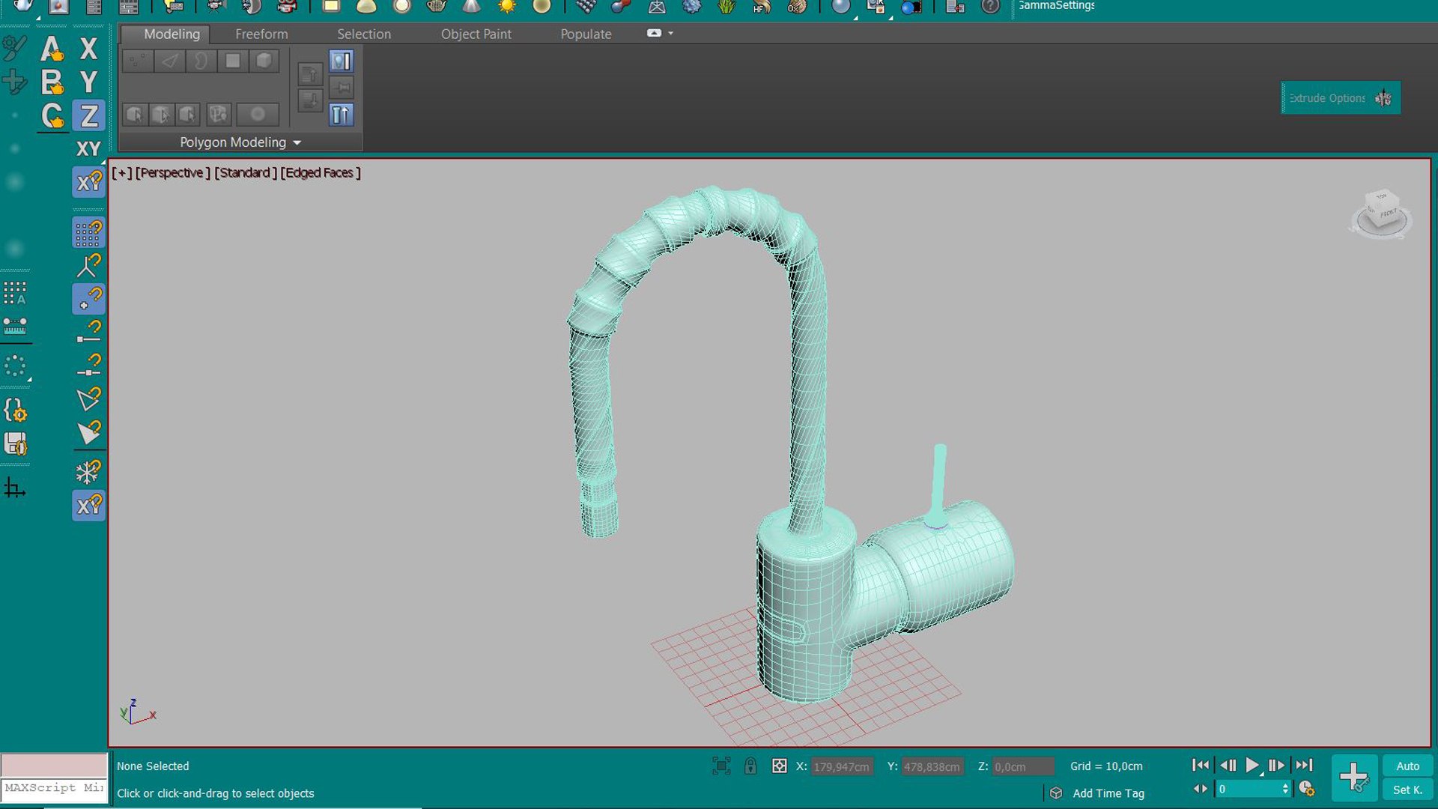Screen dimensions: 1438x809
Task: Restrict transform to the Y axis
Action: [88, 82]
